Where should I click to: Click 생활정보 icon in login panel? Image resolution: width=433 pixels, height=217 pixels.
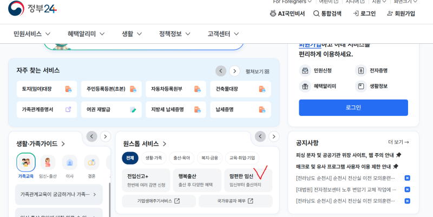point(361,87)
